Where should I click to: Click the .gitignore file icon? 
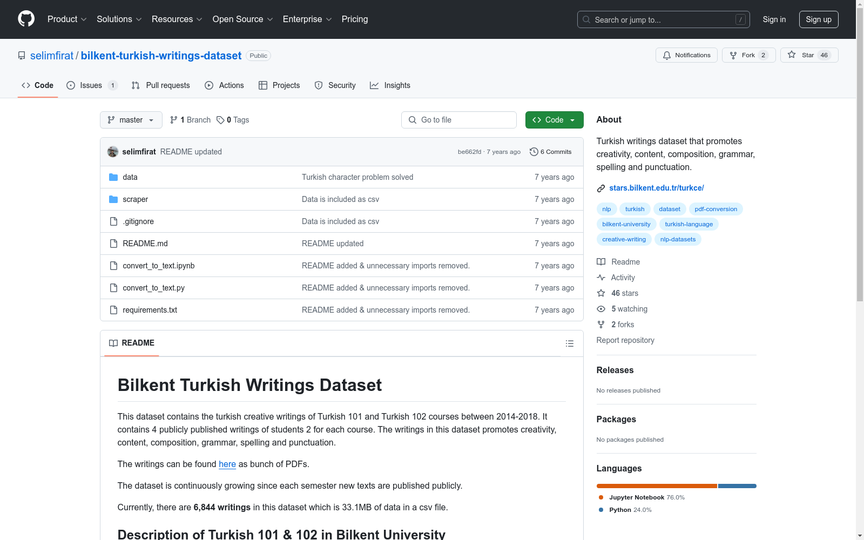point(113,221)
